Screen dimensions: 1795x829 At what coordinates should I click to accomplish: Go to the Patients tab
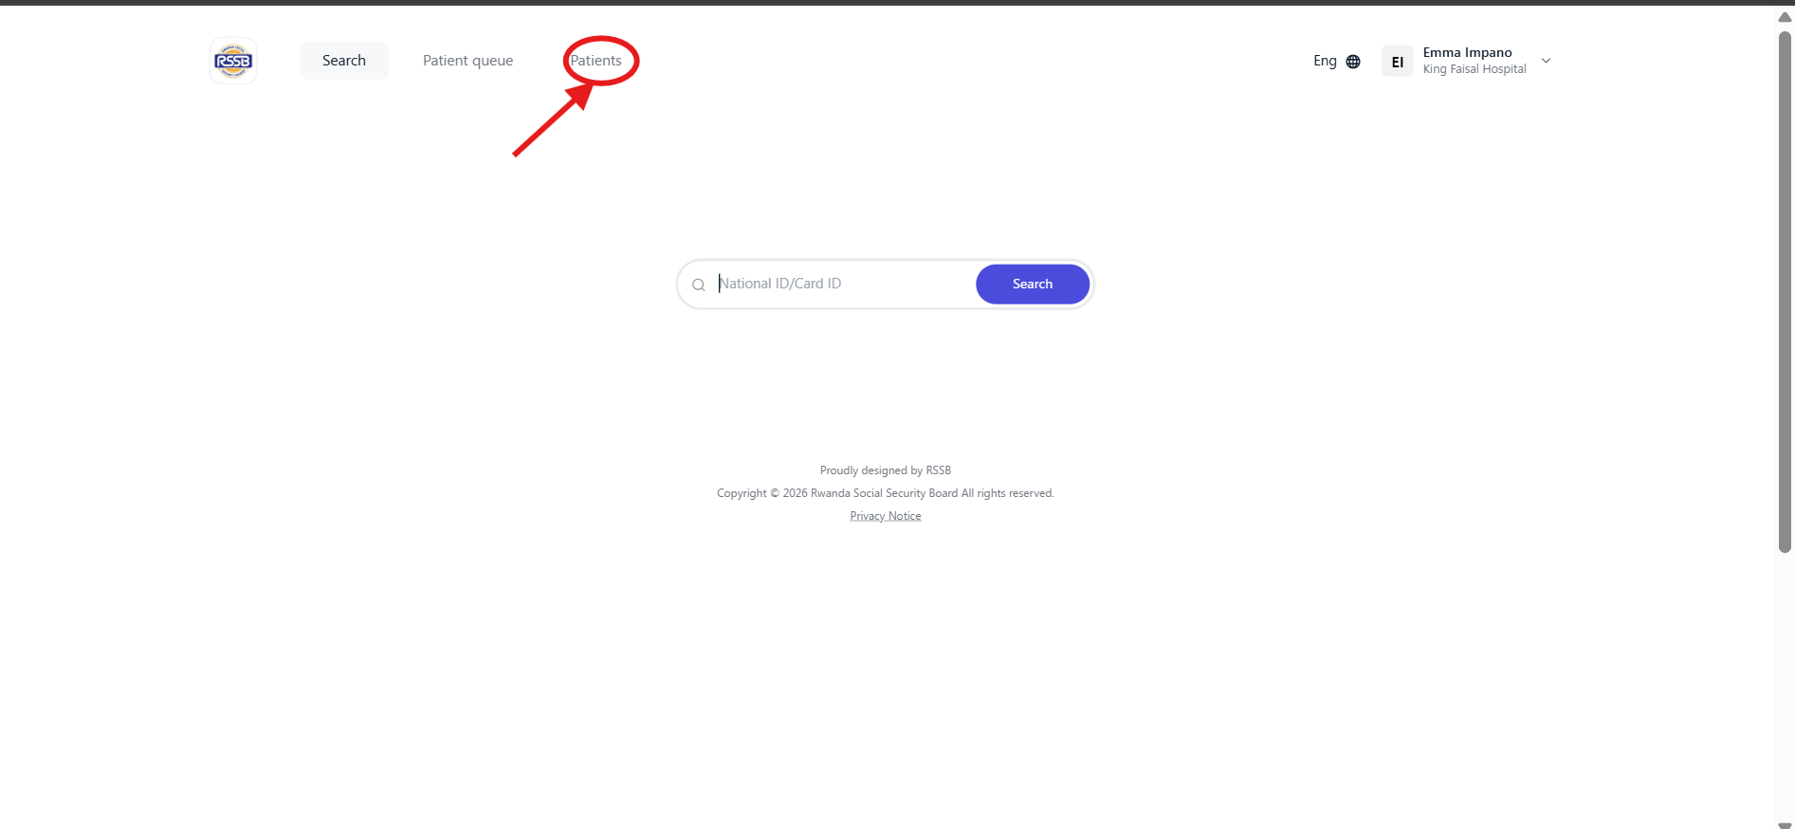point(596,61)
